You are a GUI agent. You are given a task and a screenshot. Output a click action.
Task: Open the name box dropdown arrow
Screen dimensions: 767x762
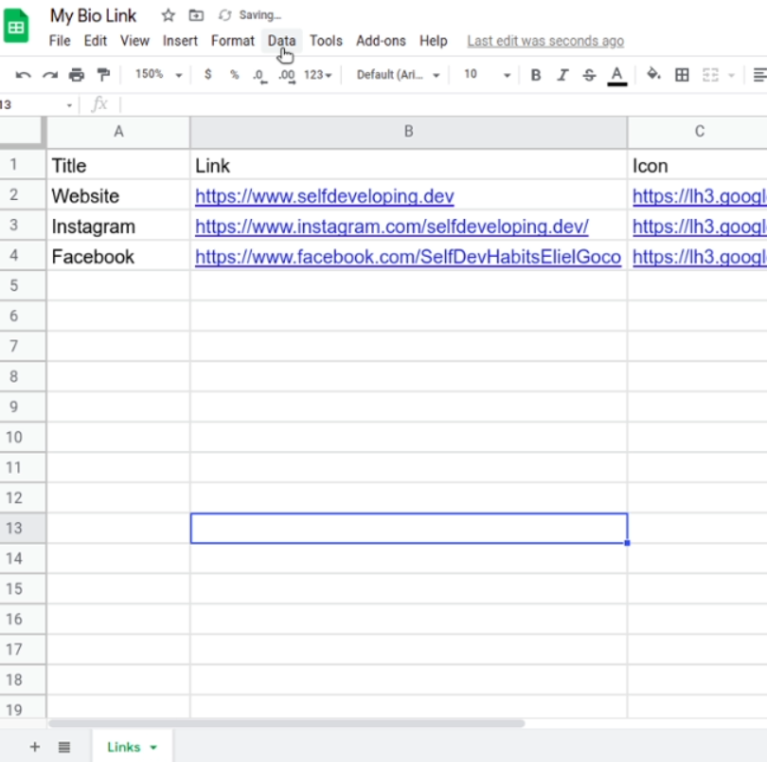(69, 105)
